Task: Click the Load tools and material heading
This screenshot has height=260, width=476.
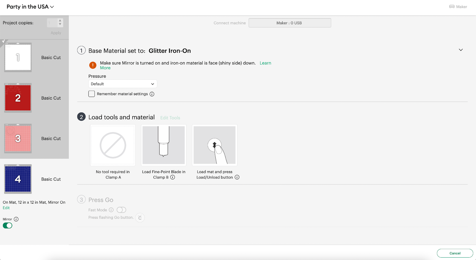Action: [x=121, y=117]
